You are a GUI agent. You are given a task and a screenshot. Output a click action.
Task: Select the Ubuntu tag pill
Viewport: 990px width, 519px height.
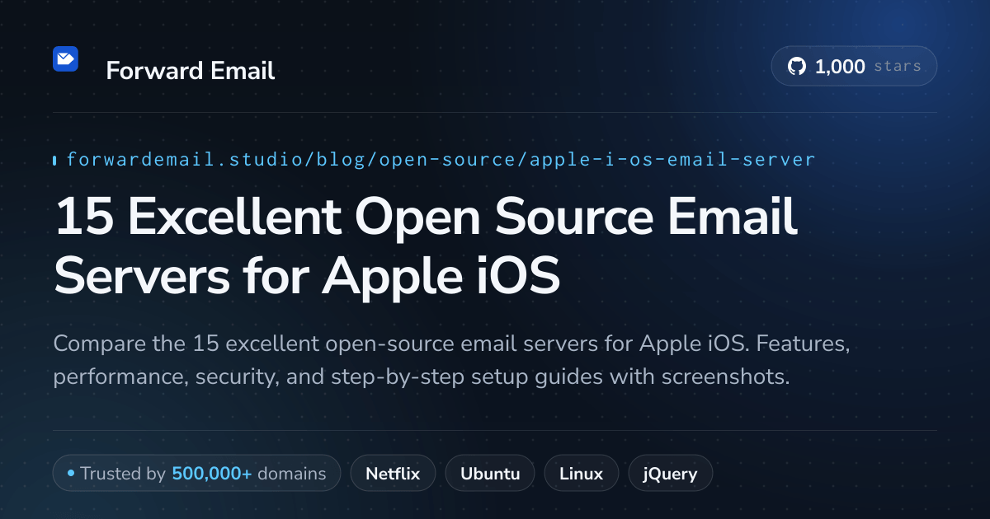click(490, 474)
